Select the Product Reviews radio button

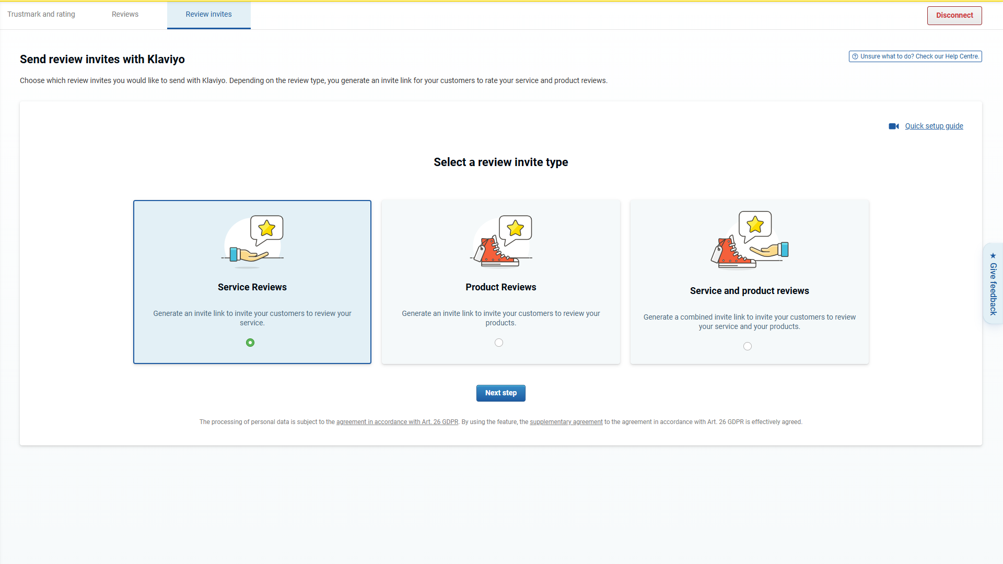[x=499, y=343]
